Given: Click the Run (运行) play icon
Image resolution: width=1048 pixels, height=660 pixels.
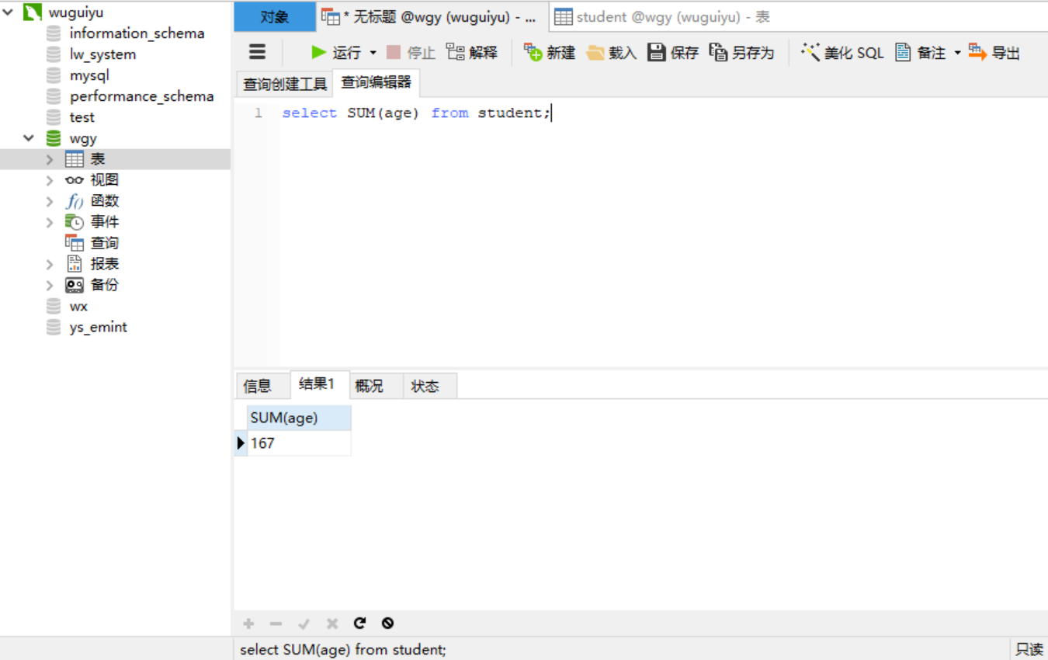Looking at the screenshot, I should [x=318, y=52].
